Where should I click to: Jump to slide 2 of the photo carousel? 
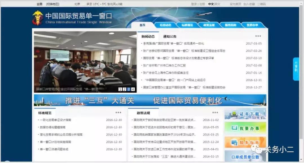(x=124, y=89)
